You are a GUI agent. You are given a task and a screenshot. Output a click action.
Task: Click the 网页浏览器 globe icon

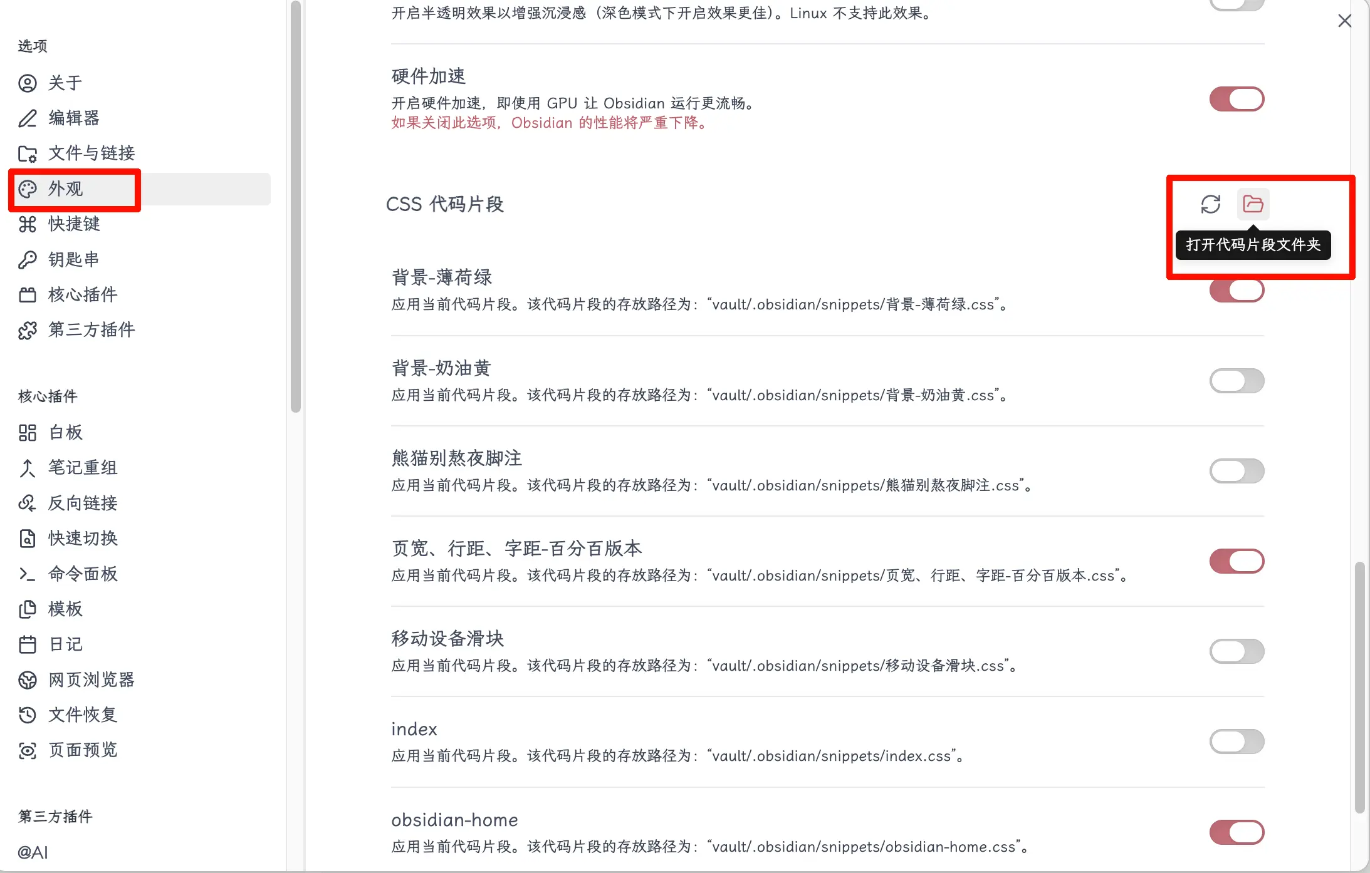coord(28,679)
